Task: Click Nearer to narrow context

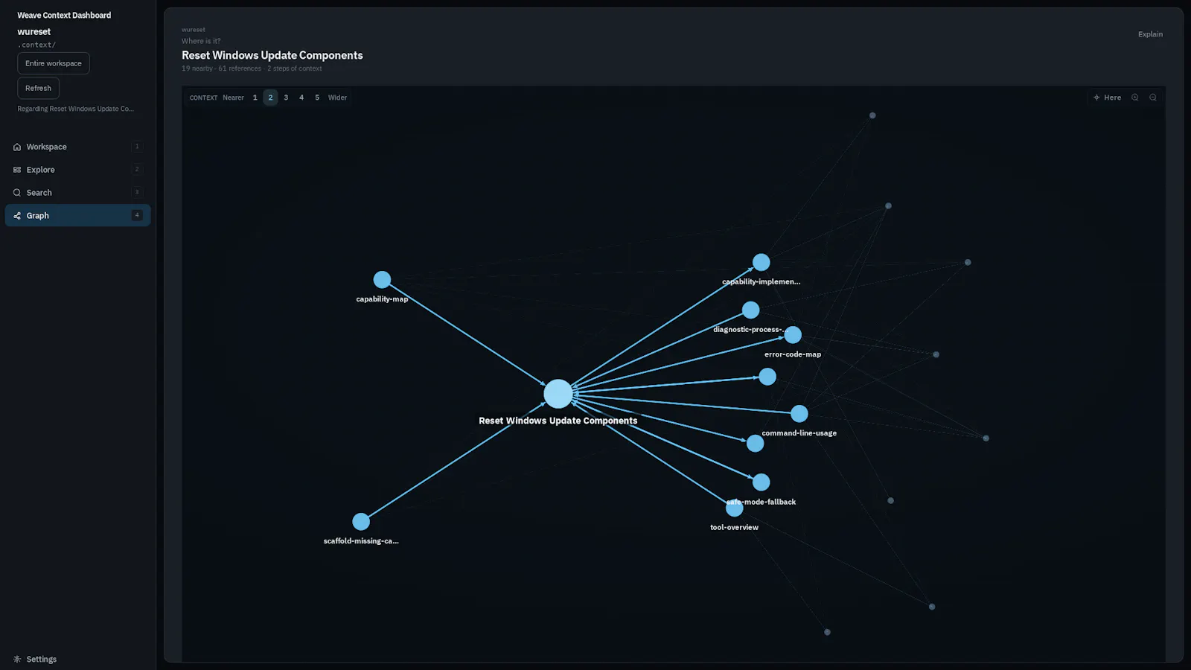Action: 233,98
